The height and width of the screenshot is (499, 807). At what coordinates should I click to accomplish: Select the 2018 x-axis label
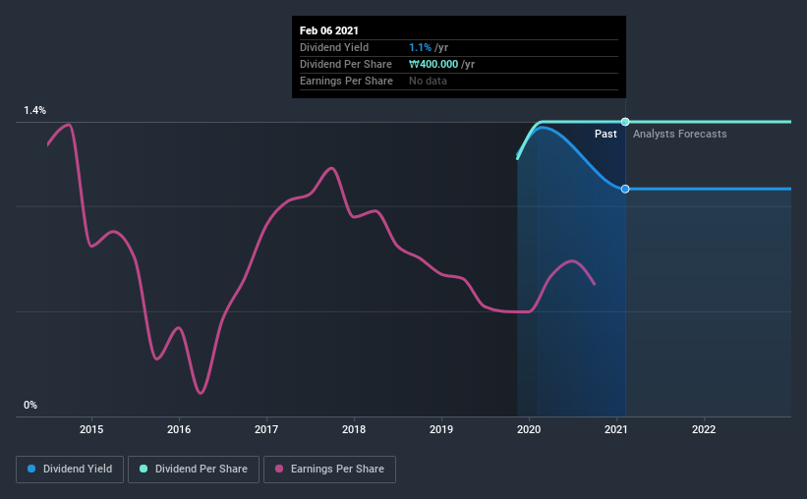coord(354,429)
